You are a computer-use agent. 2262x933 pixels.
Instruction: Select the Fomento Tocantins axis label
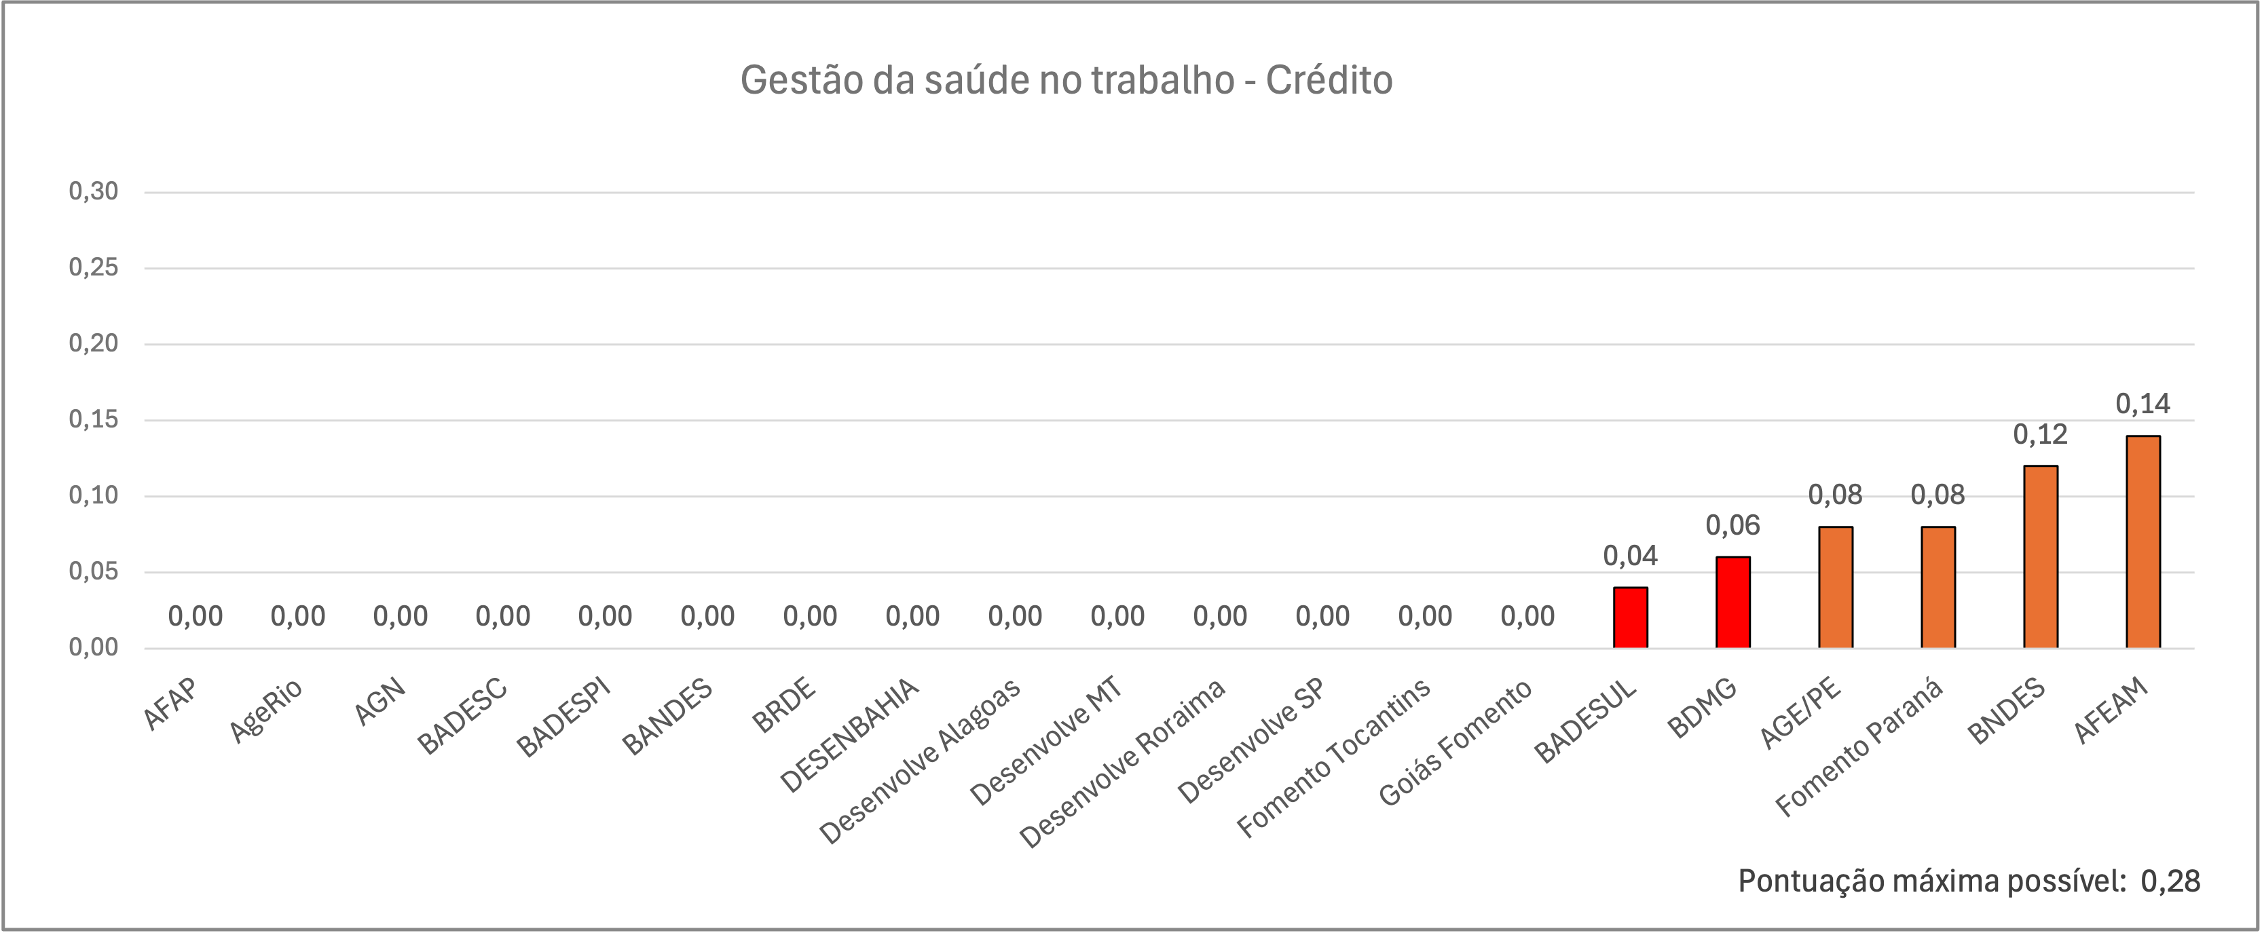click(x=1334, y=759)
